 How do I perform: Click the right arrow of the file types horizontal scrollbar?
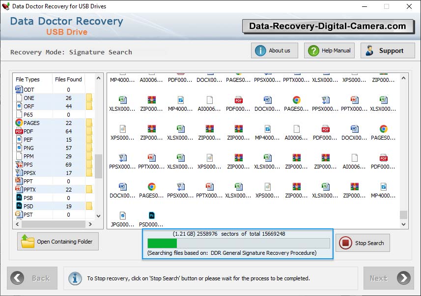(x=90, y=224)
